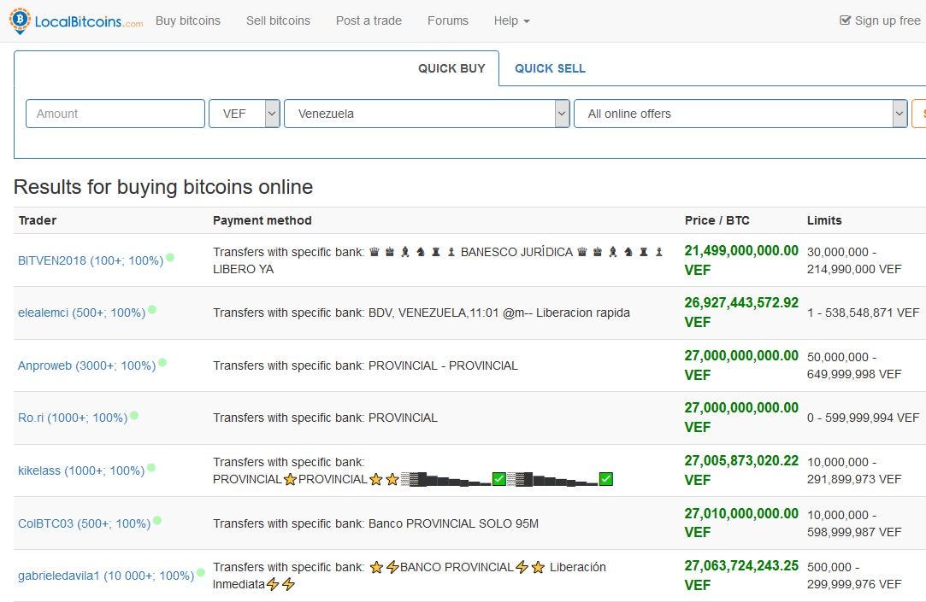Click limits 0 - 599,999,994 VEF
The image size is (926, 602).
point(863,418)
